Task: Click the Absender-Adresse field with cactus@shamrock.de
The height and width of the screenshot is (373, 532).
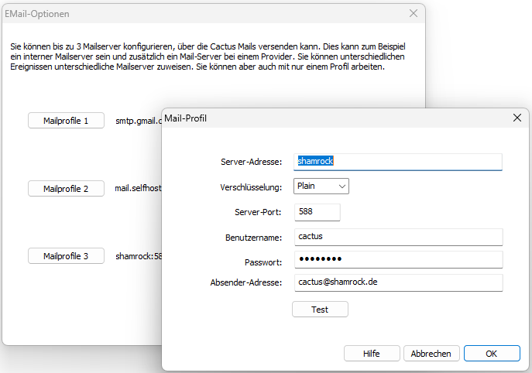Action: click(x=398, y=282)
